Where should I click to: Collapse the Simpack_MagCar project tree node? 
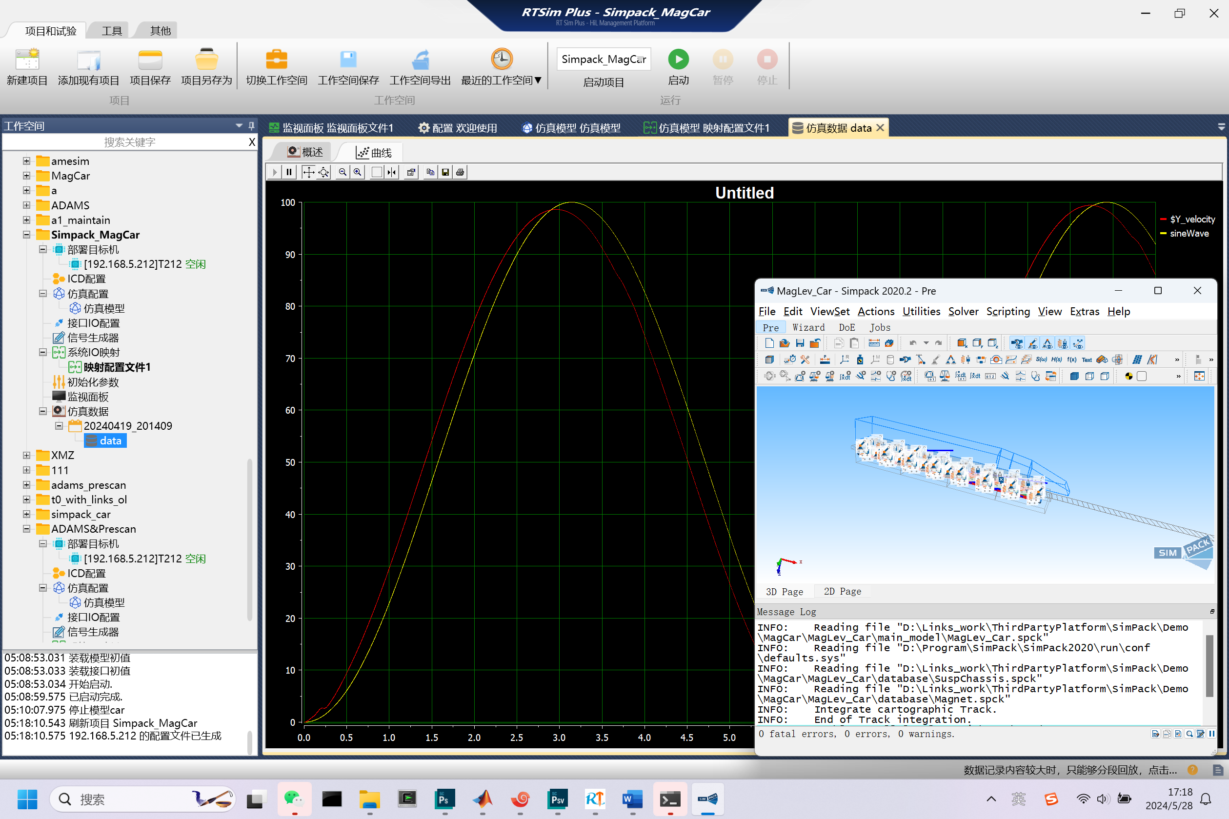pyautogui.click(x=27, y=235)
